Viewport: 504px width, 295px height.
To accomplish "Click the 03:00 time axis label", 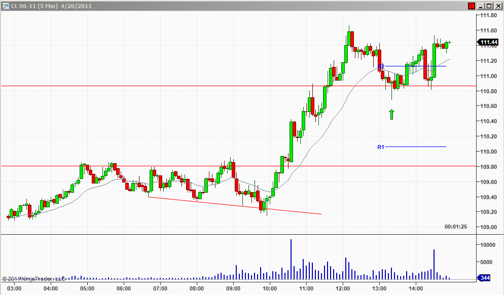I will [14, 288].
